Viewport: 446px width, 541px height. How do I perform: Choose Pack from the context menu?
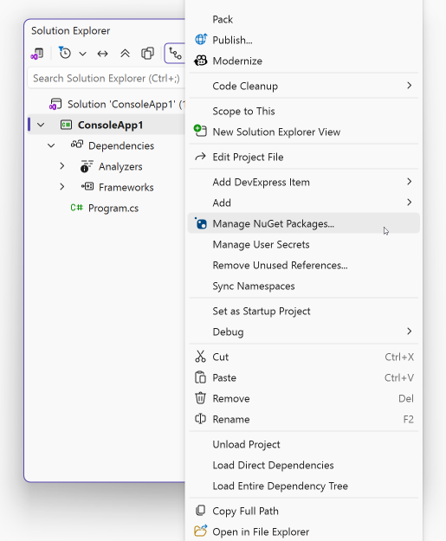tap(304, 19)
